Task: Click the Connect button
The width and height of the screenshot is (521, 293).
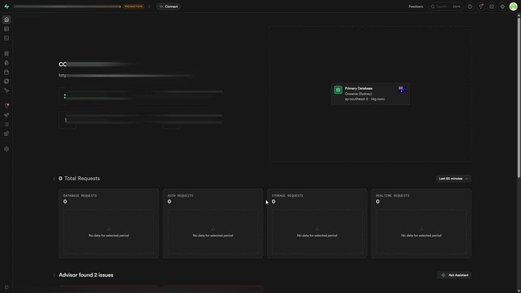Action: (x=168, y=7)
